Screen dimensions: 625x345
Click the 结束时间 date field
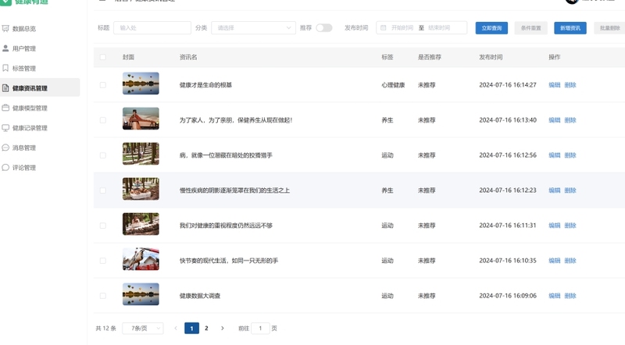(x=439, y=28)
